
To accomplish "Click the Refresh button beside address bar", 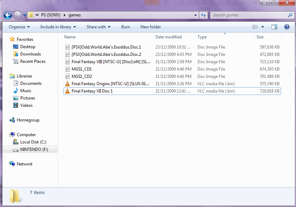I will (x=203, y=15).
